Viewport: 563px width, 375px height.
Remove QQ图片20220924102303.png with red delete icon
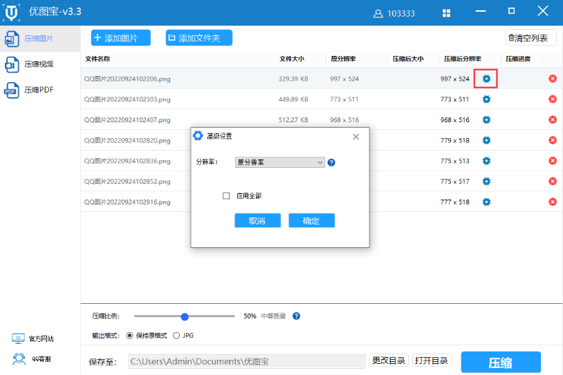point(553,99)
